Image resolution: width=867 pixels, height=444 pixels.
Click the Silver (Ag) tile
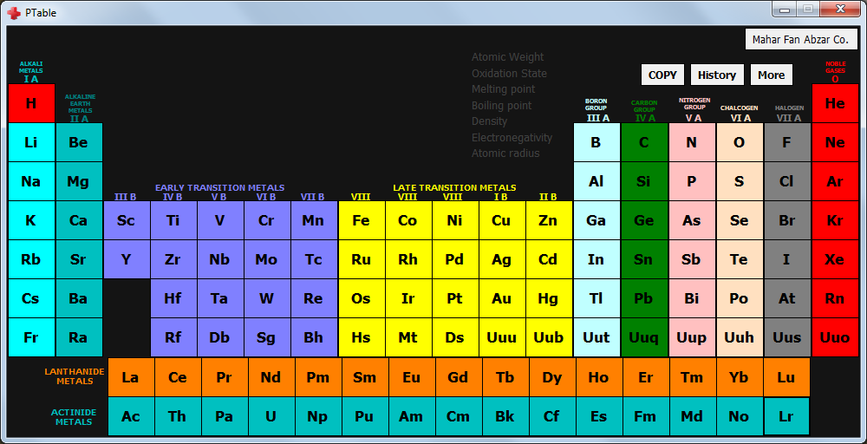click(x=501, y=259)
